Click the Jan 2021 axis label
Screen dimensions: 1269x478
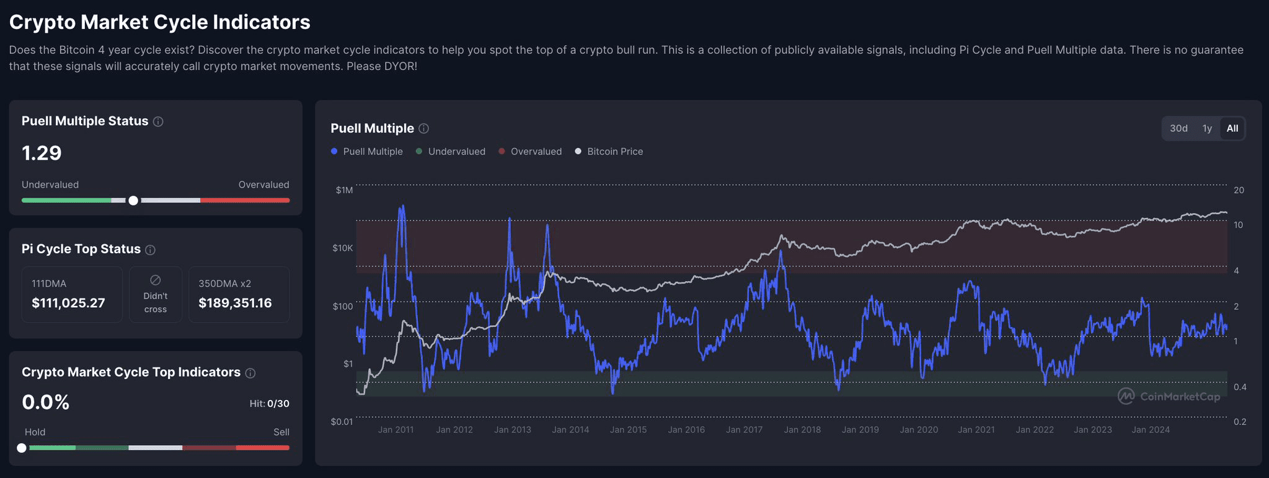pos(976,430)
